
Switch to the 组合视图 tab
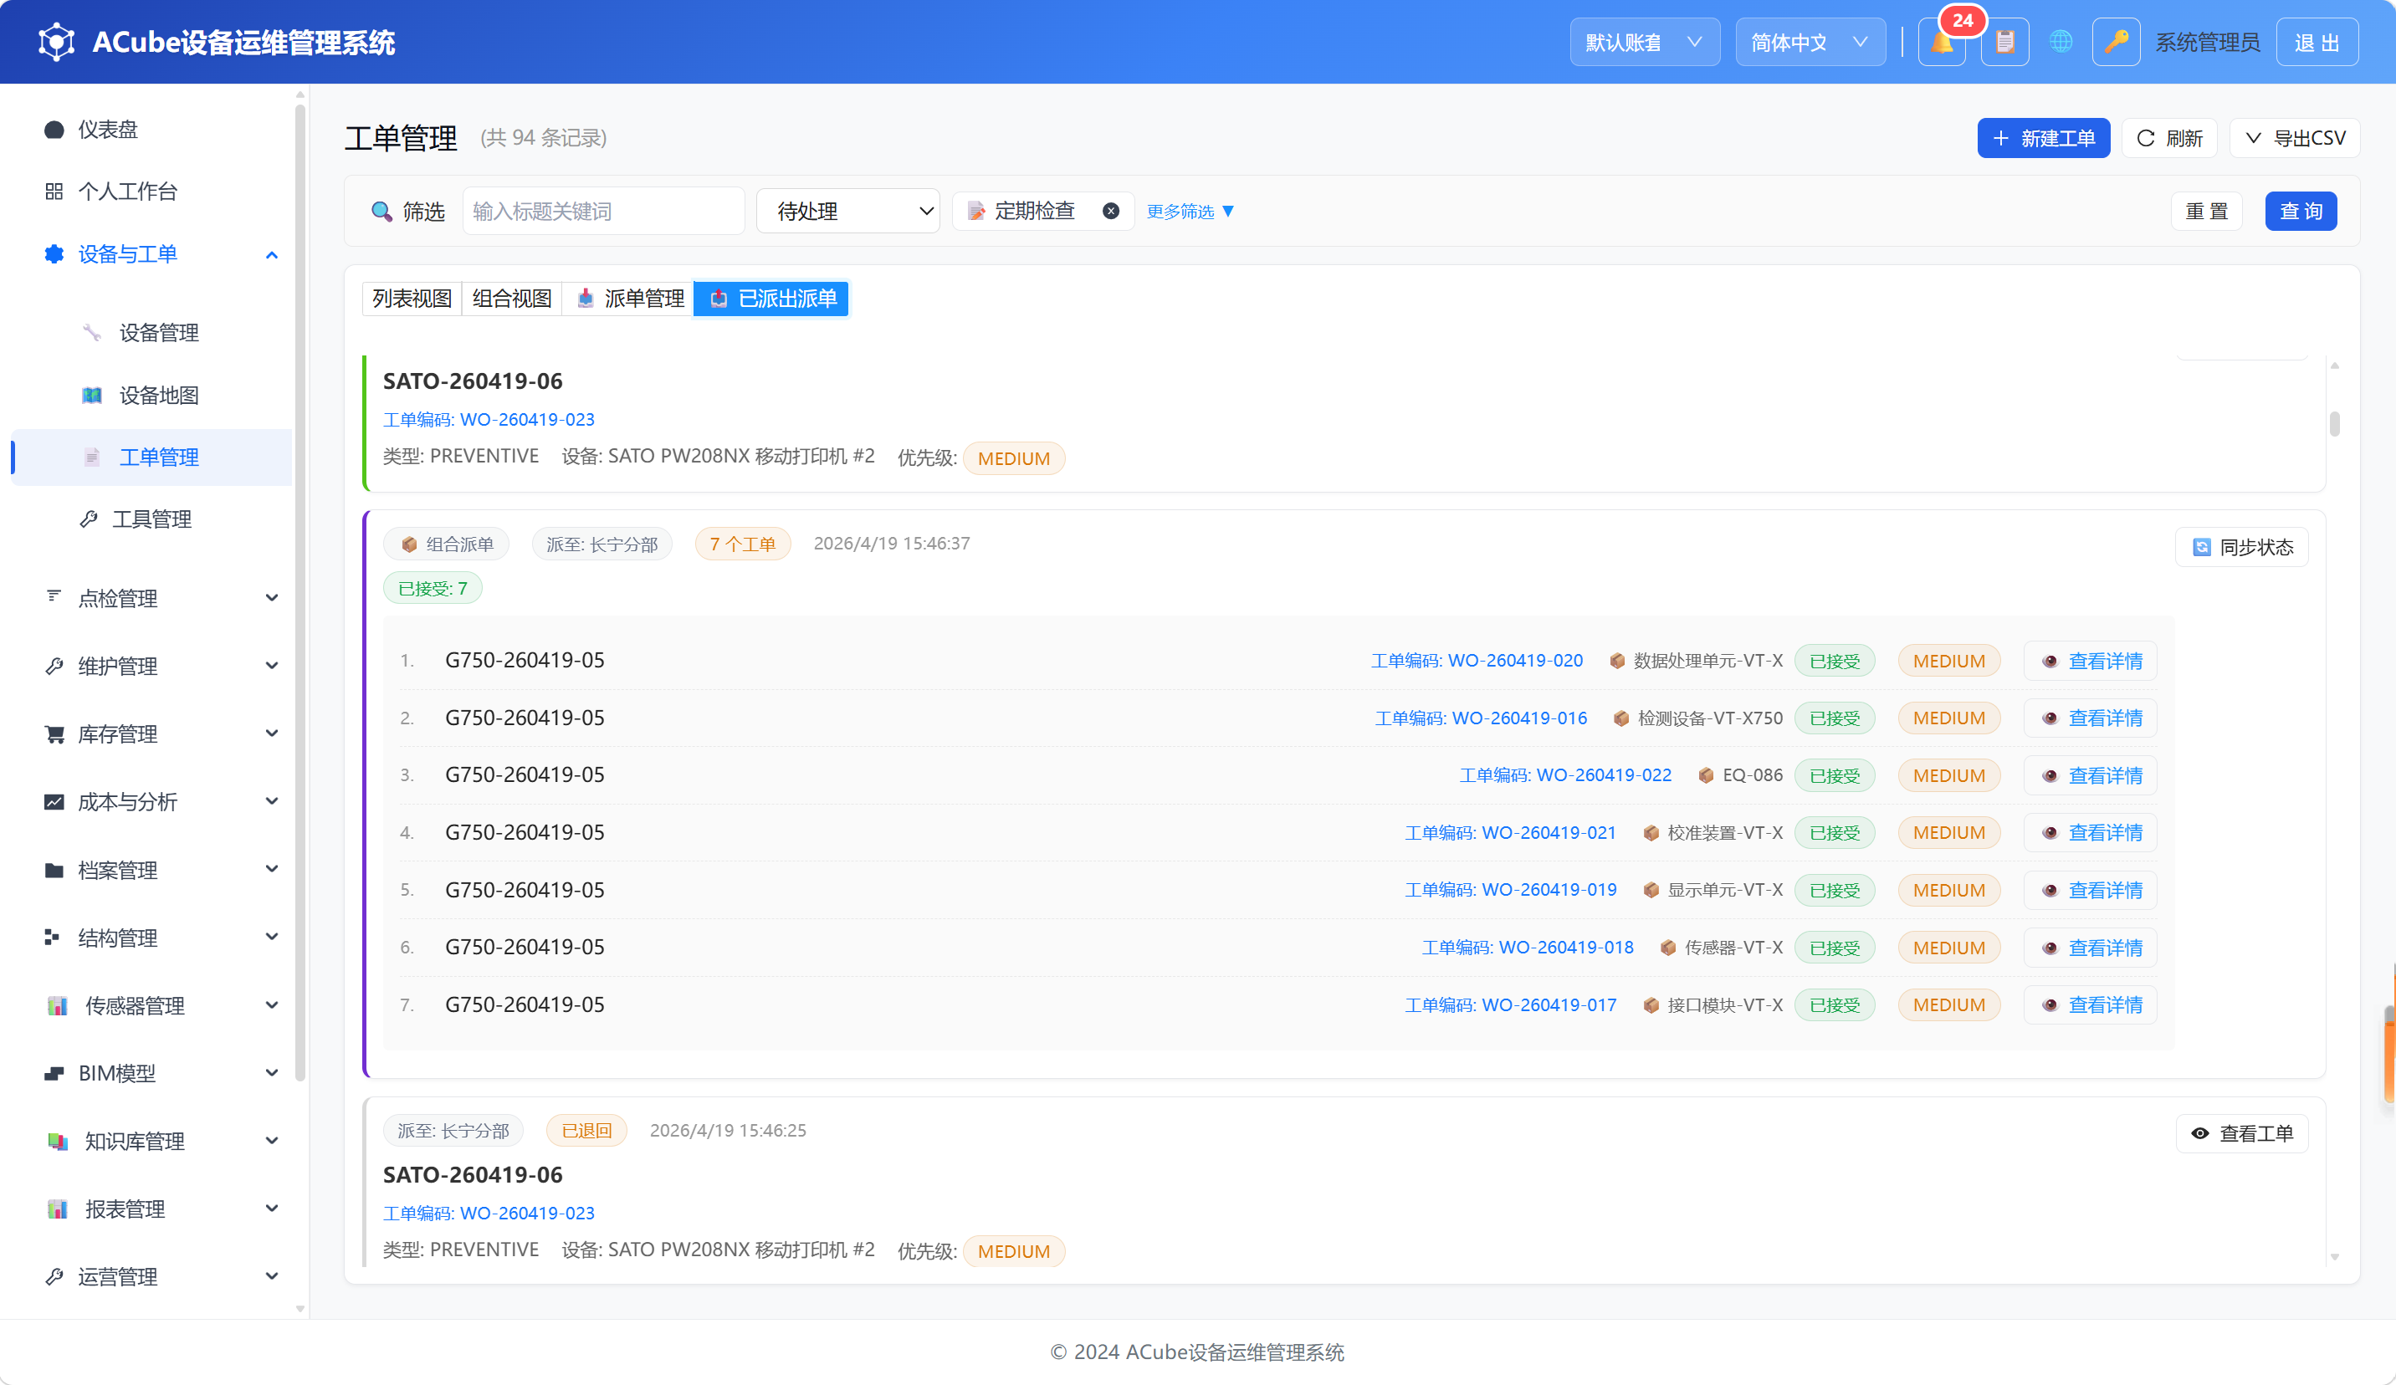point(511,299)
